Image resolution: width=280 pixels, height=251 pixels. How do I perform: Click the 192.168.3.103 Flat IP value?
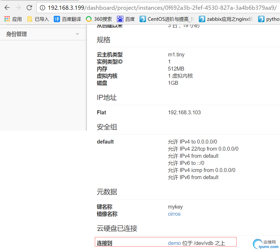click(x=184, y=112)
